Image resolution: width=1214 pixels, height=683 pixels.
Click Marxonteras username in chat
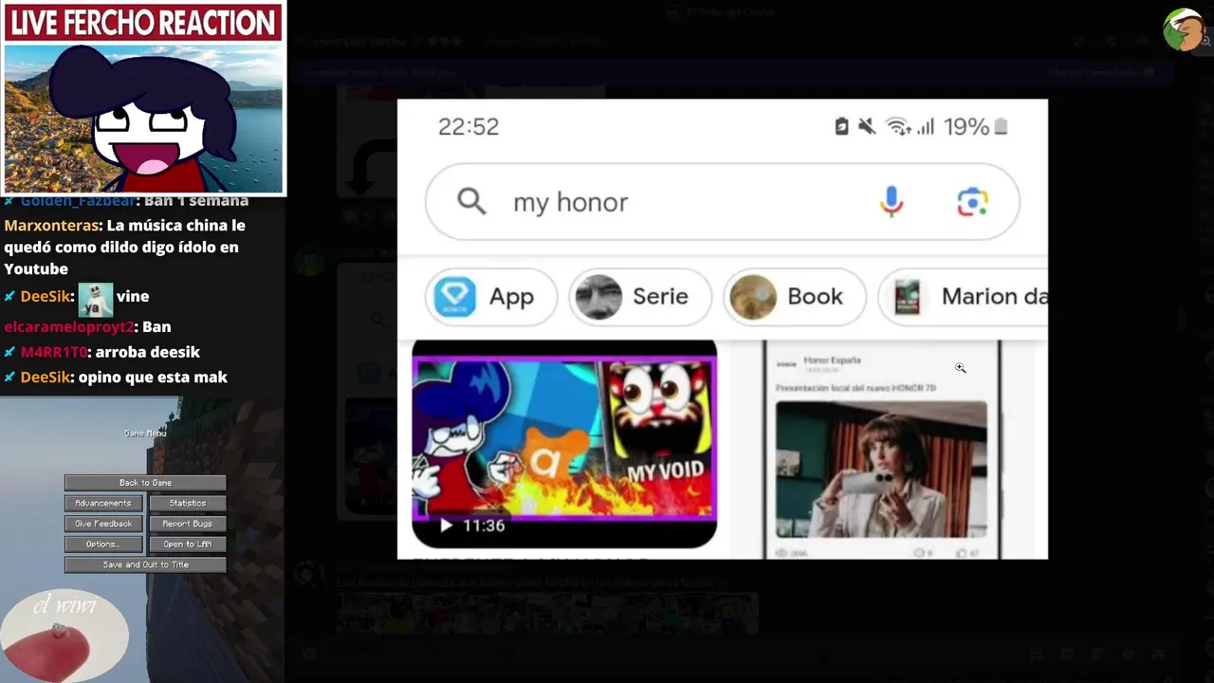pos(51,226)
